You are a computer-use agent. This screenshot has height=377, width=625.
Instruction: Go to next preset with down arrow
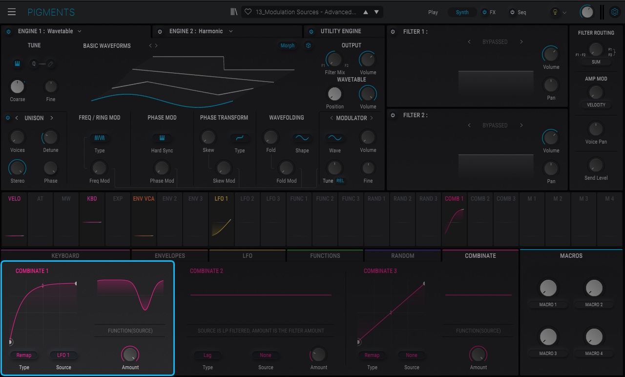[376, 12]
